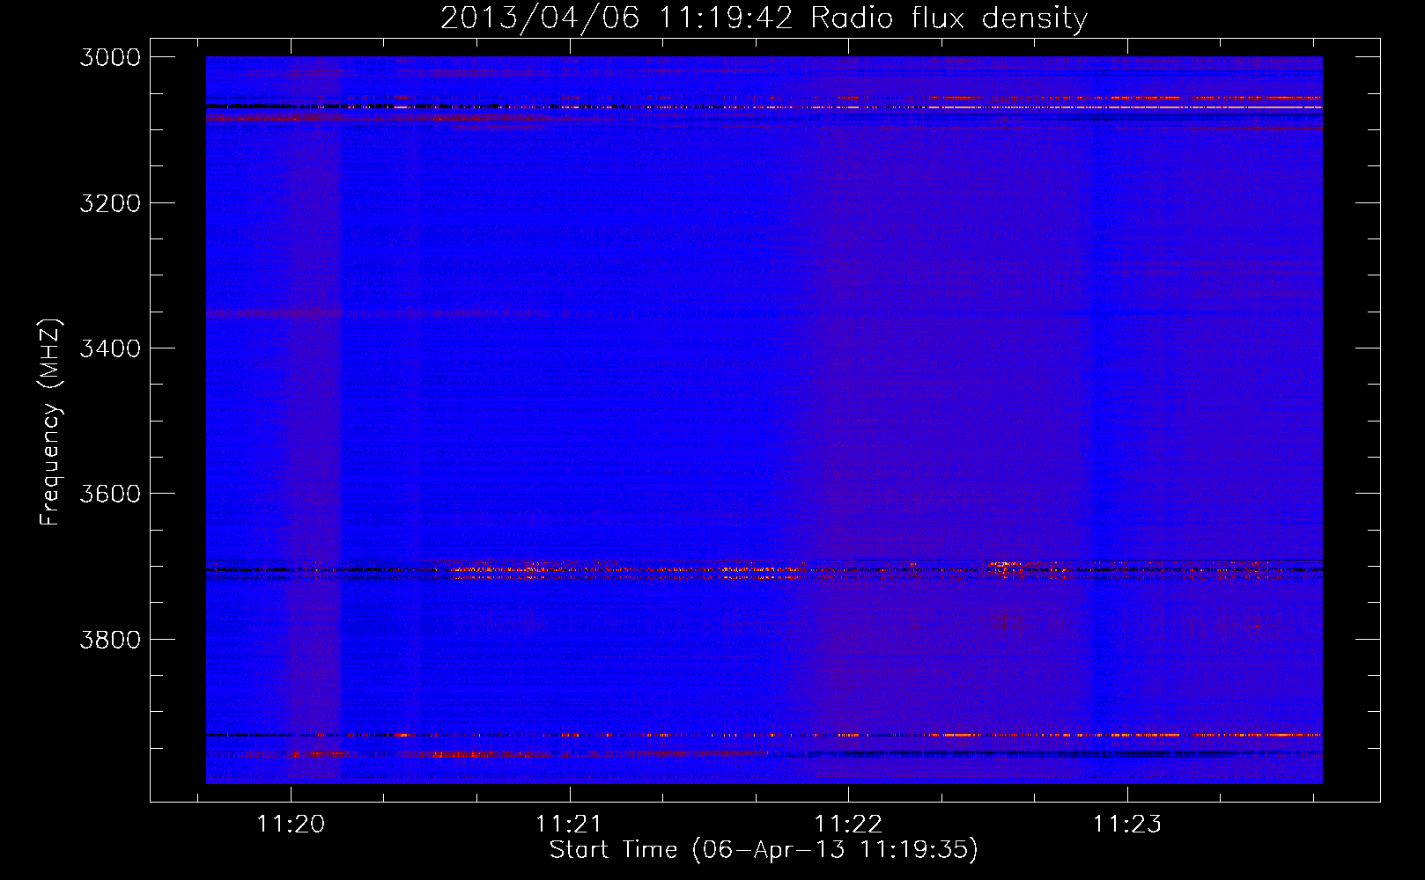Select the 3200 frequency tick label
Image resolution: width=1425 pixels, height=880 pixels.
110,203
